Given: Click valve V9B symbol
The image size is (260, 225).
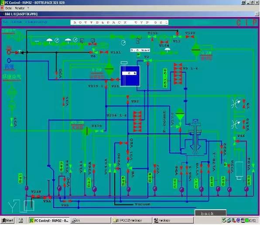Looking at the screenshot, I should pos(68,201).
